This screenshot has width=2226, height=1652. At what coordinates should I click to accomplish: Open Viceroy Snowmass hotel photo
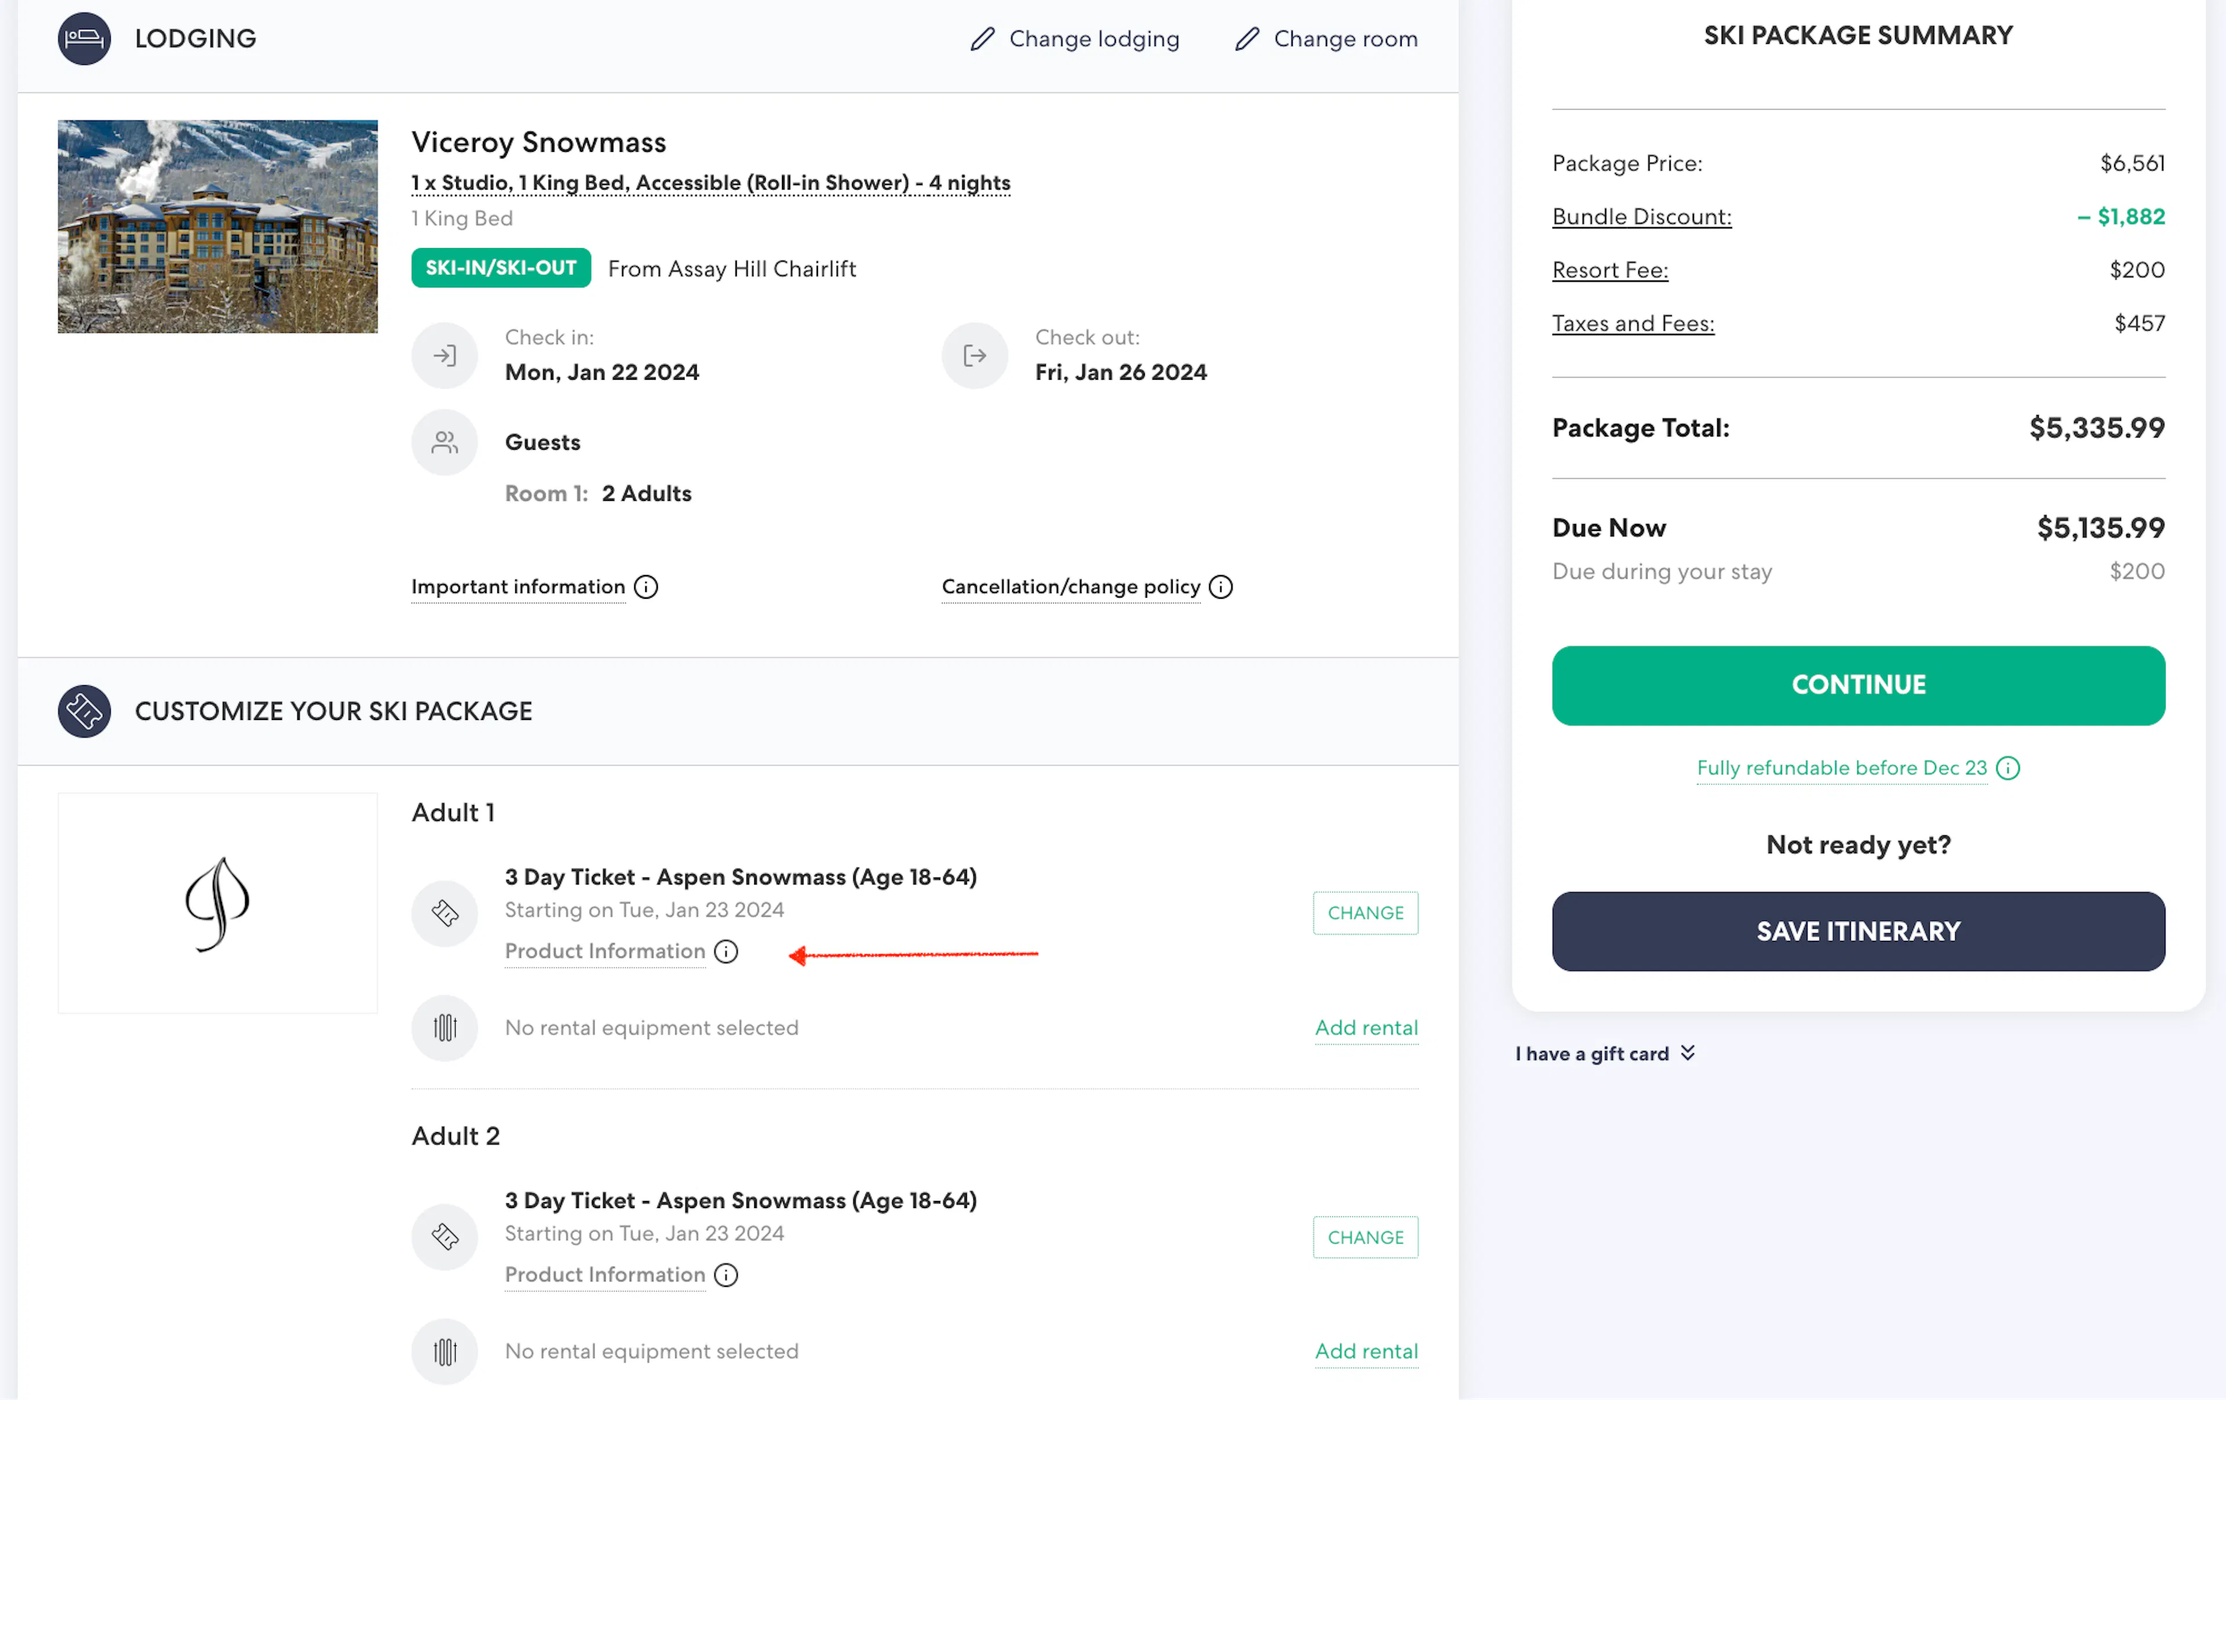point(217,227)
